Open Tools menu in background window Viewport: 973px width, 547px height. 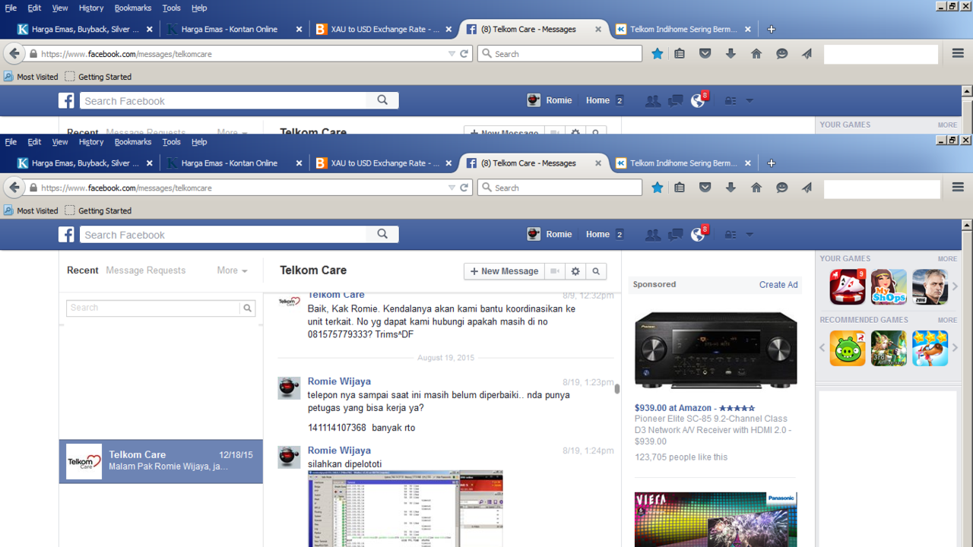[x=172, y=8]
